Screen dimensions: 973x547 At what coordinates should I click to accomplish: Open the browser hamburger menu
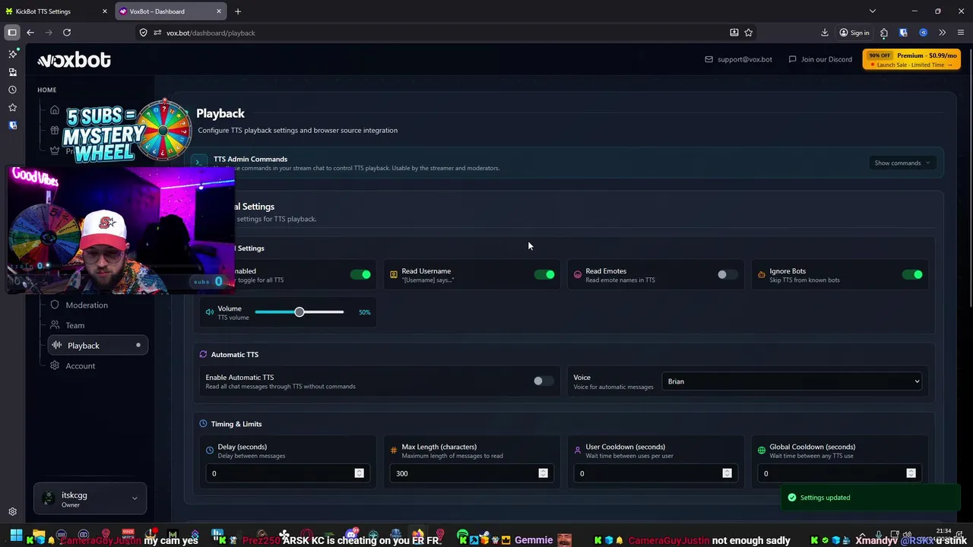point(961,33)
